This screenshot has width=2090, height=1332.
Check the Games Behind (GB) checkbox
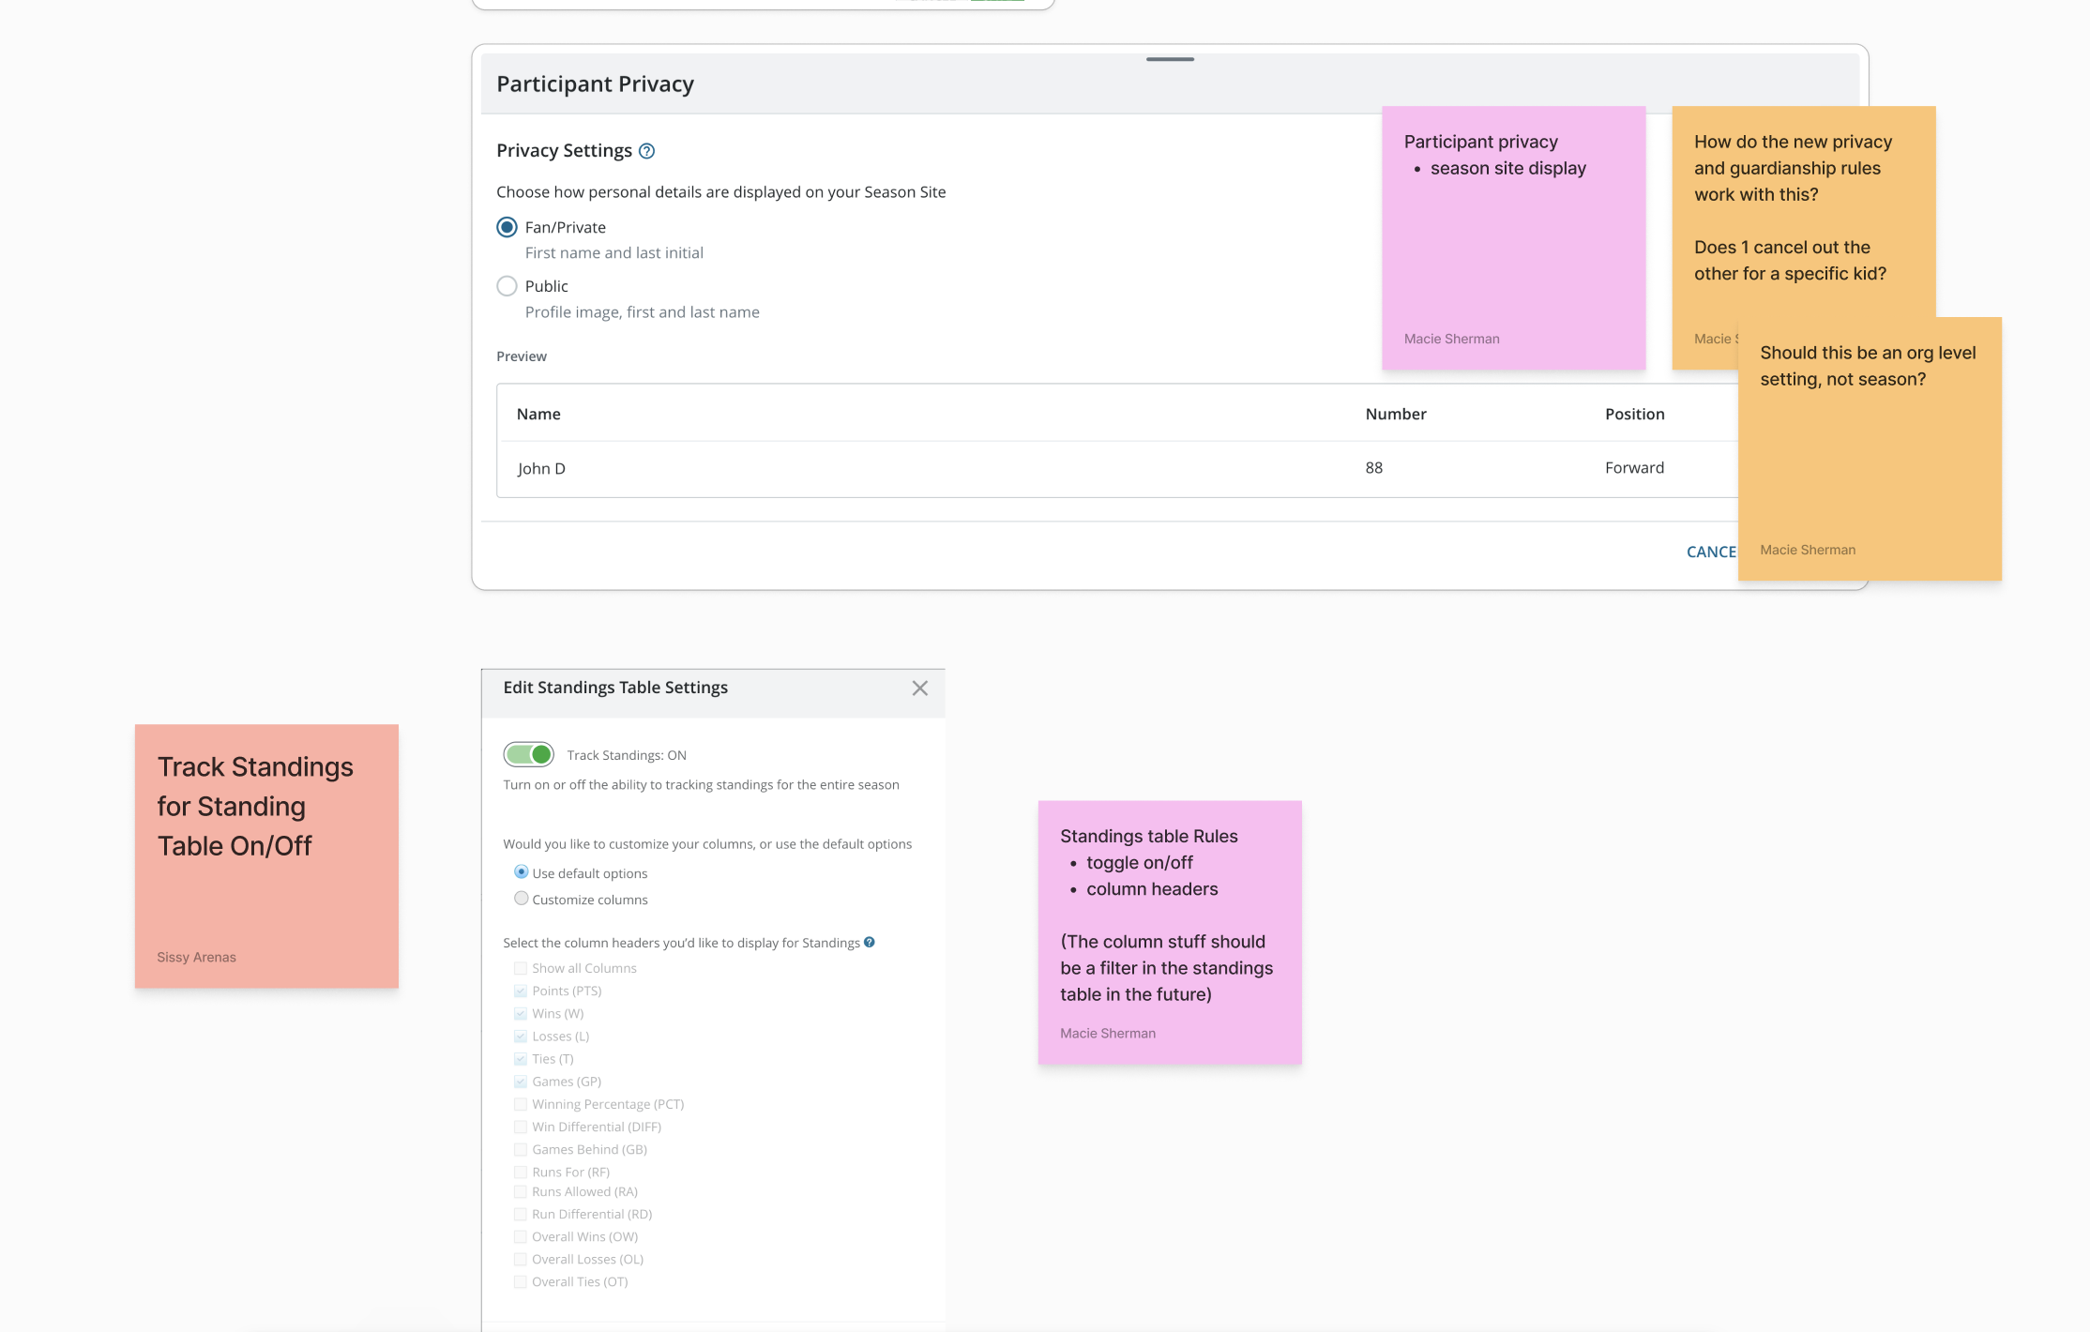(521, 1149)
